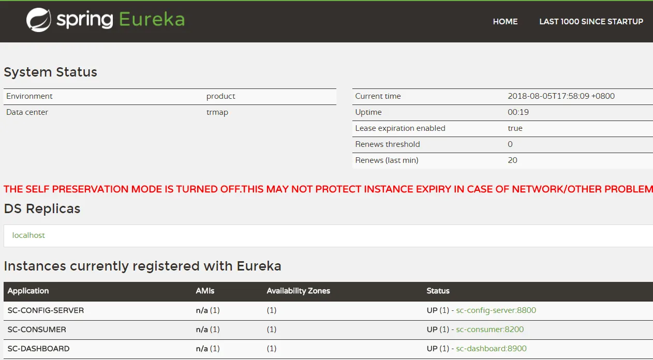The image size is (653, 360).
Task: Click the 00:19 uptime value
Action: coord(518,112)
